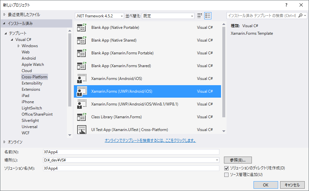309x191 pixels.
Task: Click the template list scrollbar thumb
Action: coord(224,72)
